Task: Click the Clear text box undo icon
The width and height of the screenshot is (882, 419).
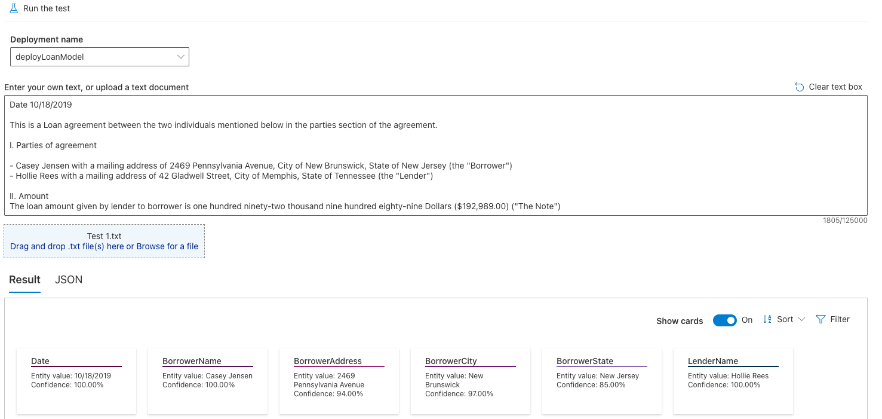Action: [800, 87]
